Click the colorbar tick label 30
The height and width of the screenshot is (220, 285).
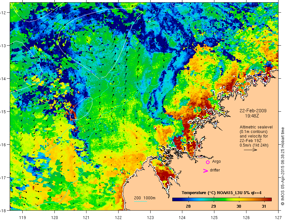(x=239, y=206)
